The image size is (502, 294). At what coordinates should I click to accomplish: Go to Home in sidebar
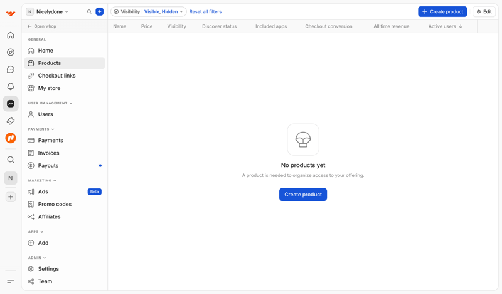pos(65,51)
